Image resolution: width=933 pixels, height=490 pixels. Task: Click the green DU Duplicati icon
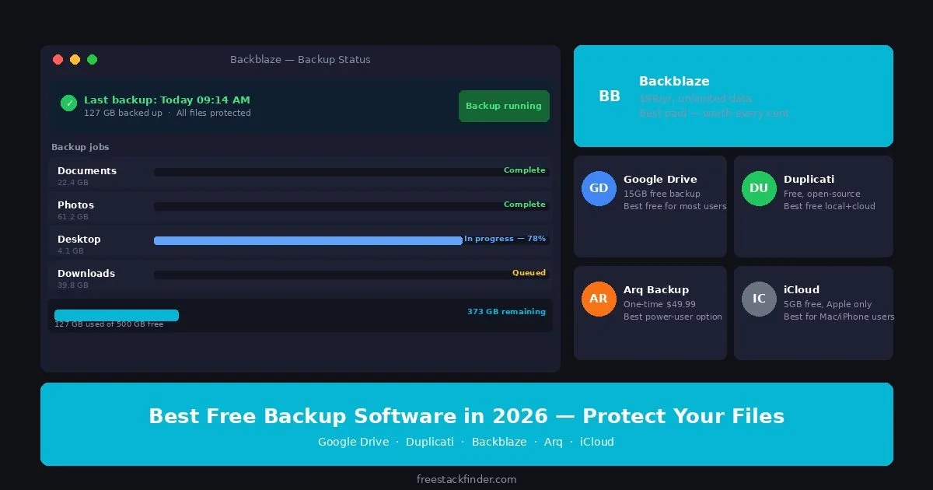click(759, 188)
